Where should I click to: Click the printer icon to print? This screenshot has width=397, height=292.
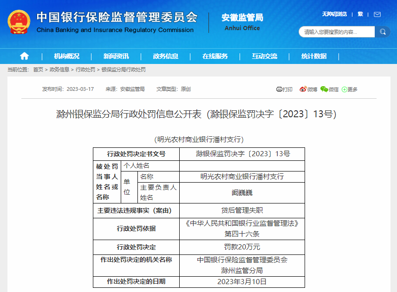pos(279,89)
